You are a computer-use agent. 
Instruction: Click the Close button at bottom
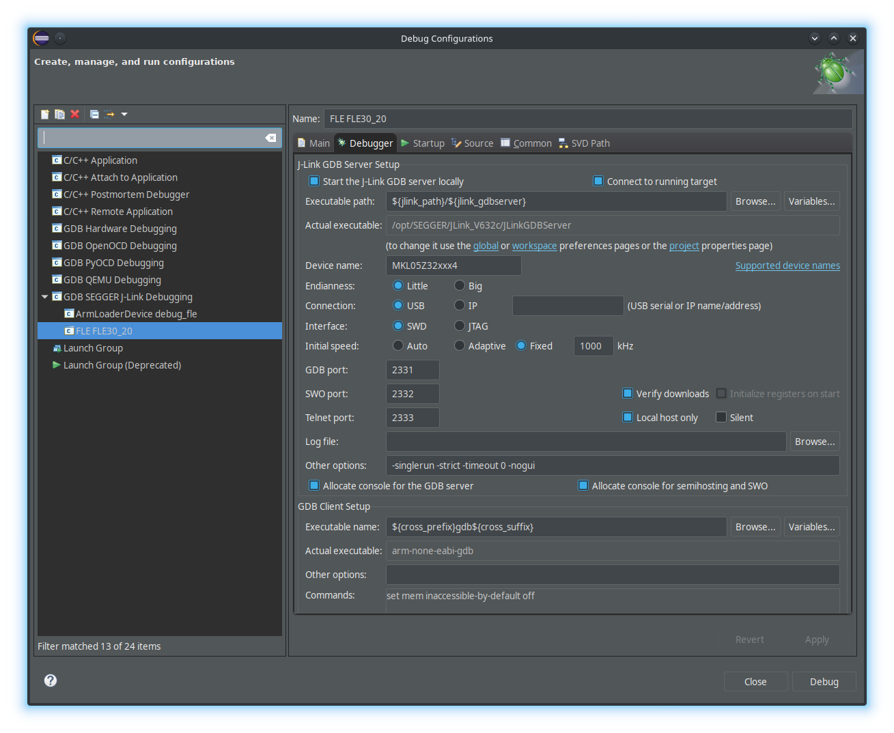click(x=755, y=682)
